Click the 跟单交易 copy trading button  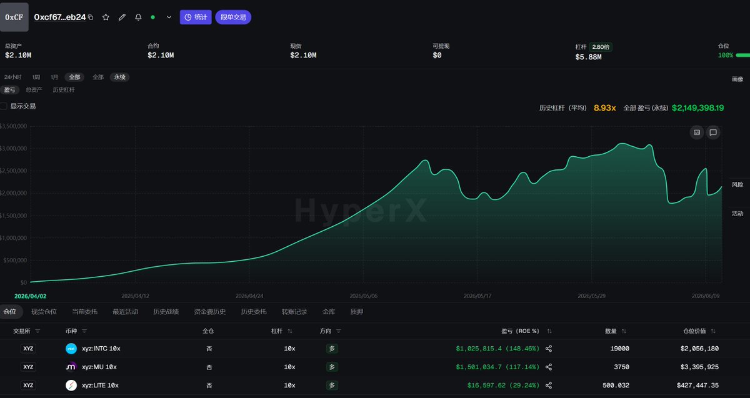click(x=233, y=17)
